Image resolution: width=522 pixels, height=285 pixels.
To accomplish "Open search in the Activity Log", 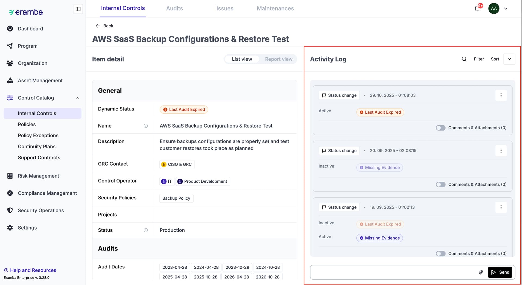I will click(464, 59).
